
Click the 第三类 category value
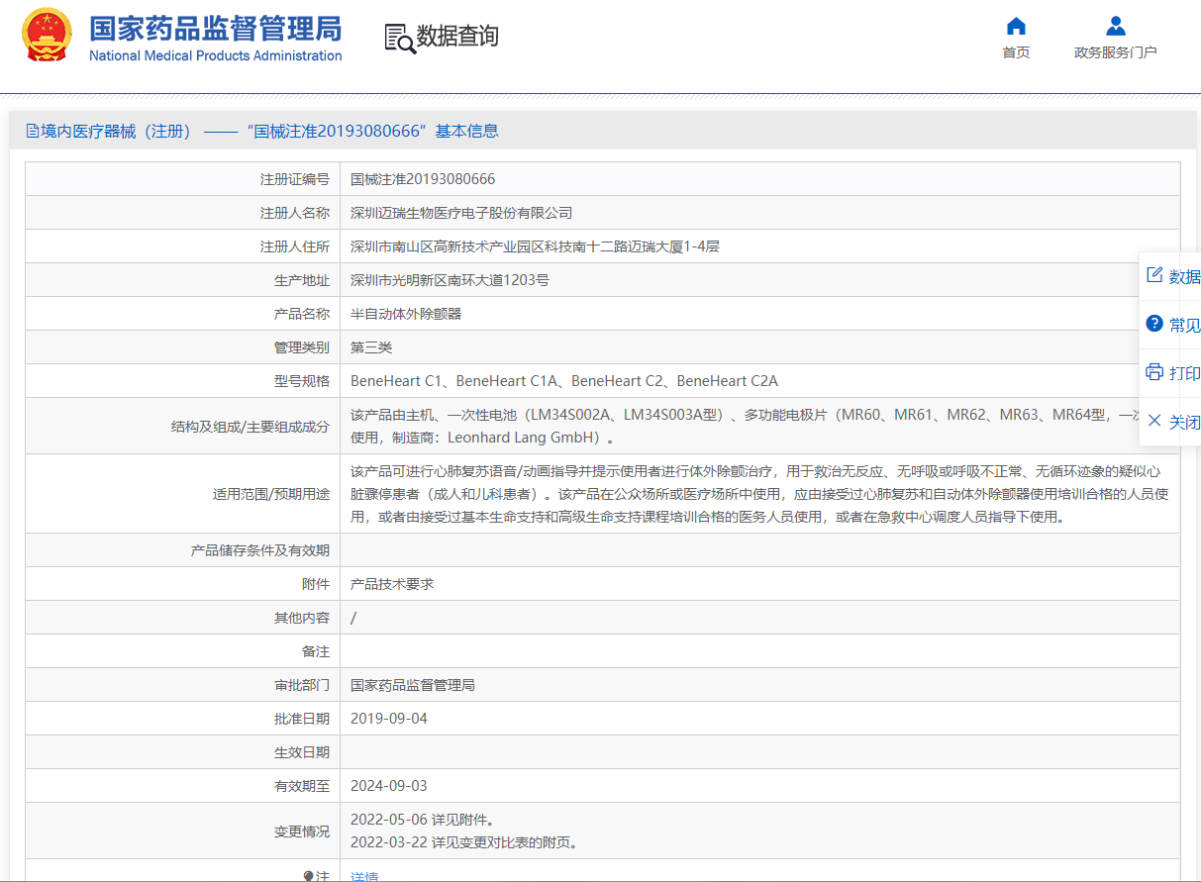pyautogui.click(x=371, y=347)
